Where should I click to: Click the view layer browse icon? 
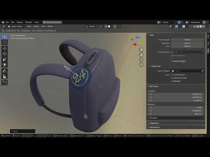point(187,22)
